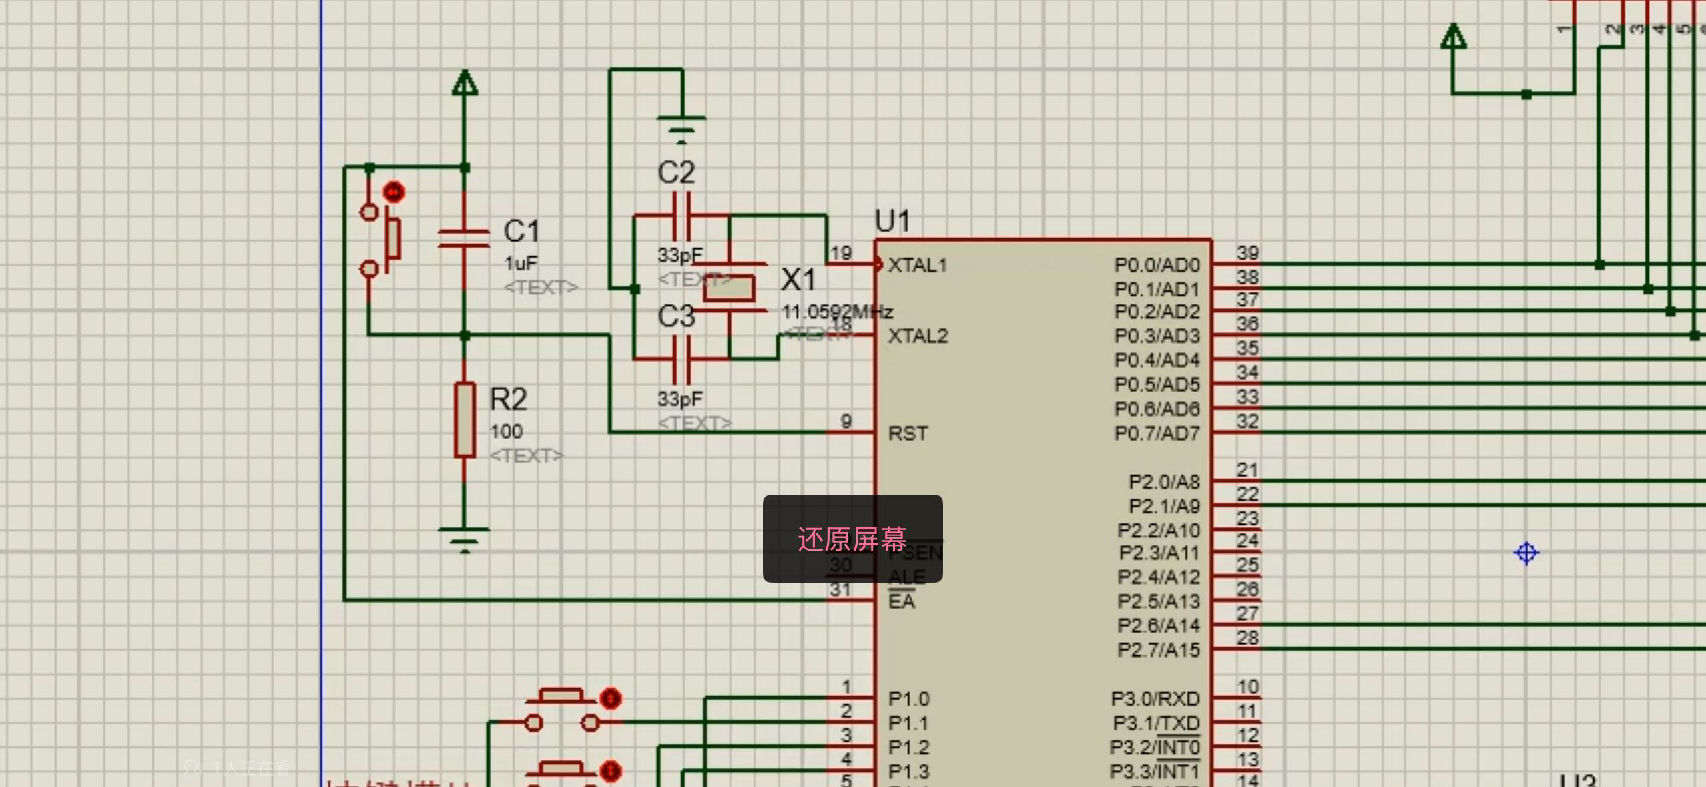Screen dimensions: 1706x787
Task: Click upper push button connected to P1.1
Action: pyautogui.click(x=561, y=710)
